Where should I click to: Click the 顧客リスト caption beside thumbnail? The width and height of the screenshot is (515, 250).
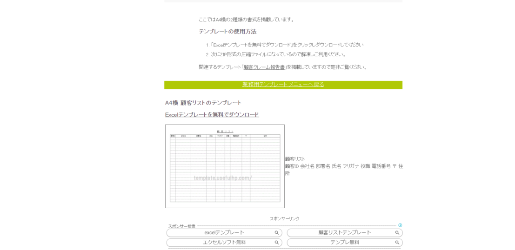(x=295, y=159)
